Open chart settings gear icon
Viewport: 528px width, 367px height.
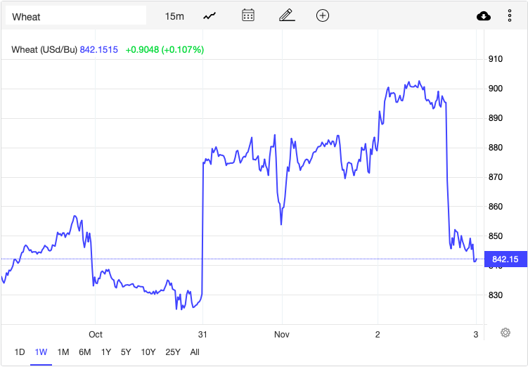505,333
